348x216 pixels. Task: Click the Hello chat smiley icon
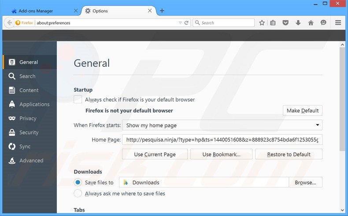pos(323,23)
